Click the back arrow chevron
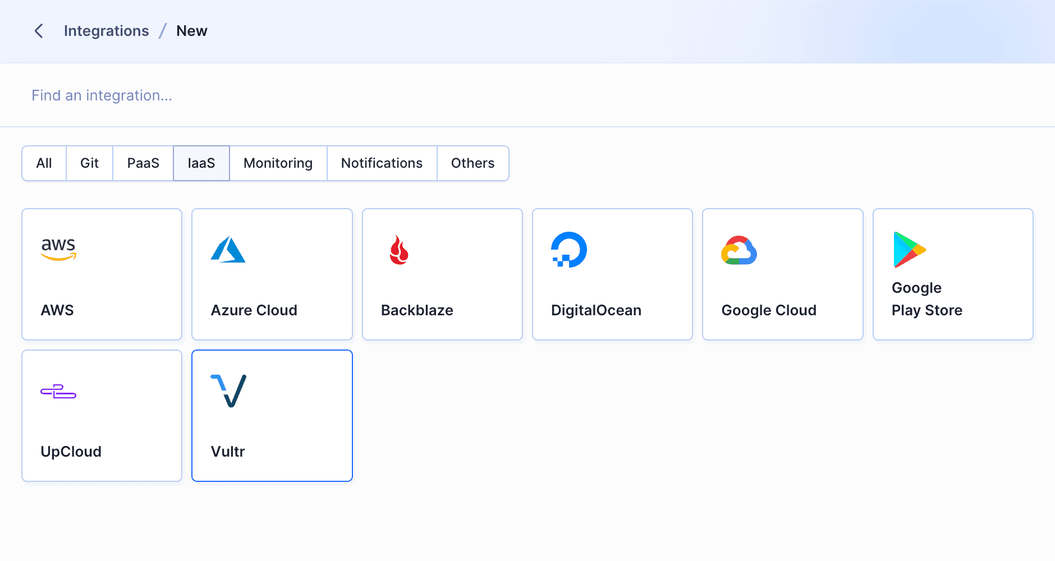 click(39, 31)
